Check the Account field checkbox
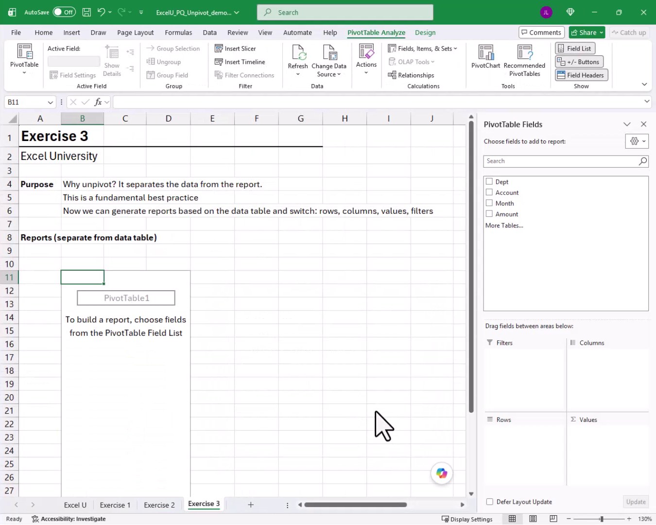The image size is (656, 525). [x=489, y=192]
